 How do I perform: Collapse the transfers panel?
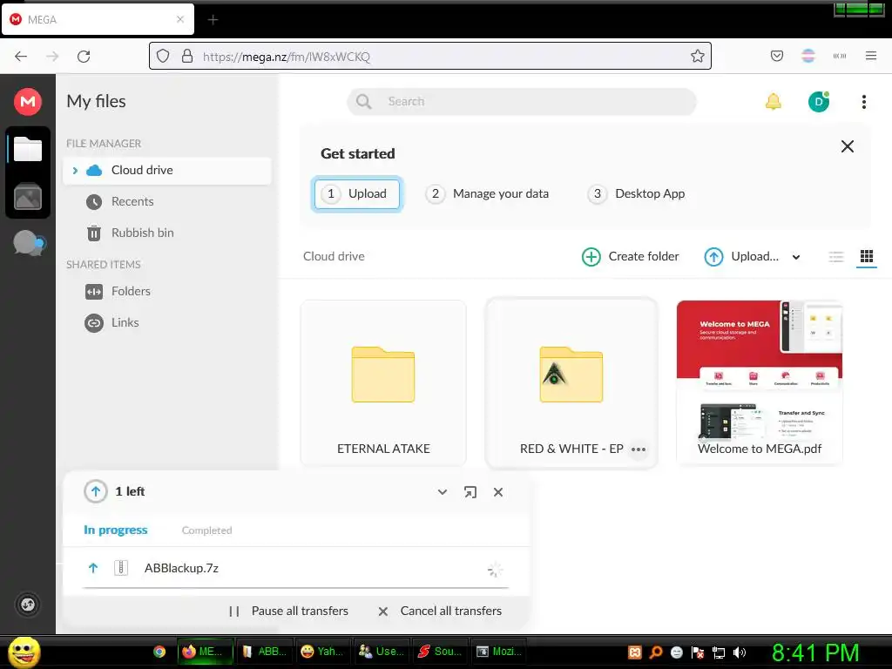[x=442, y=492]
